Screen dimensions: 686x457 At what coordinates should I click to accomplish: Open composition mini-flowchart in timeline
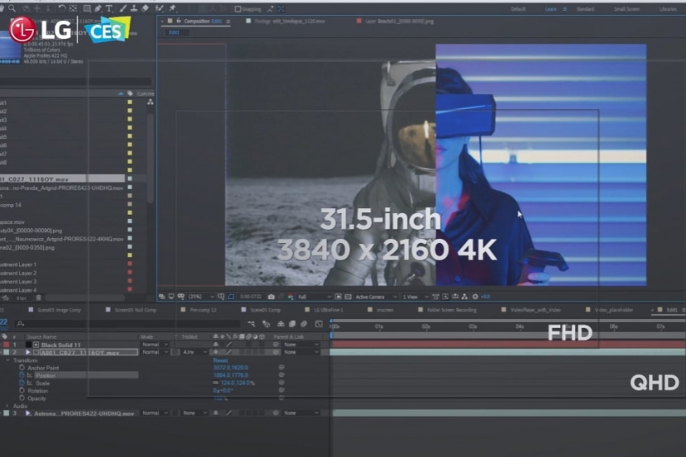point(251,324)
